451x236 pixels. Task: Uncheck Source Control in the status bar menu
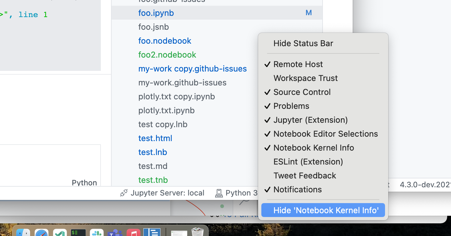pos(302,92)
